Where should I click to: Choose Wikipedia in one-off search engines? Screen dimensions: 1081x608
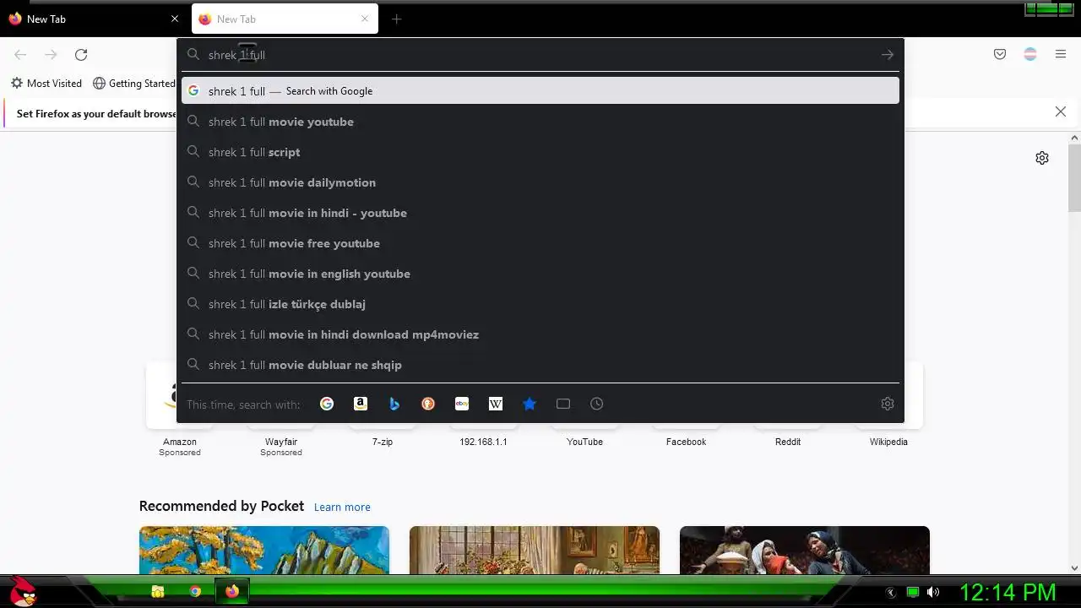point(496,404)
